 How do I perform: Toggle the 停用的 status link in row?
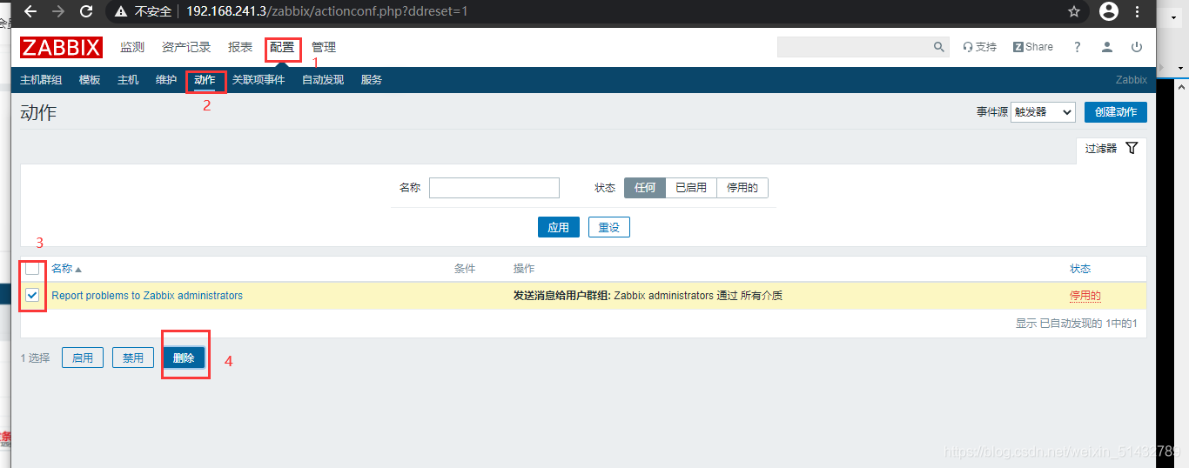point(1085,296)
